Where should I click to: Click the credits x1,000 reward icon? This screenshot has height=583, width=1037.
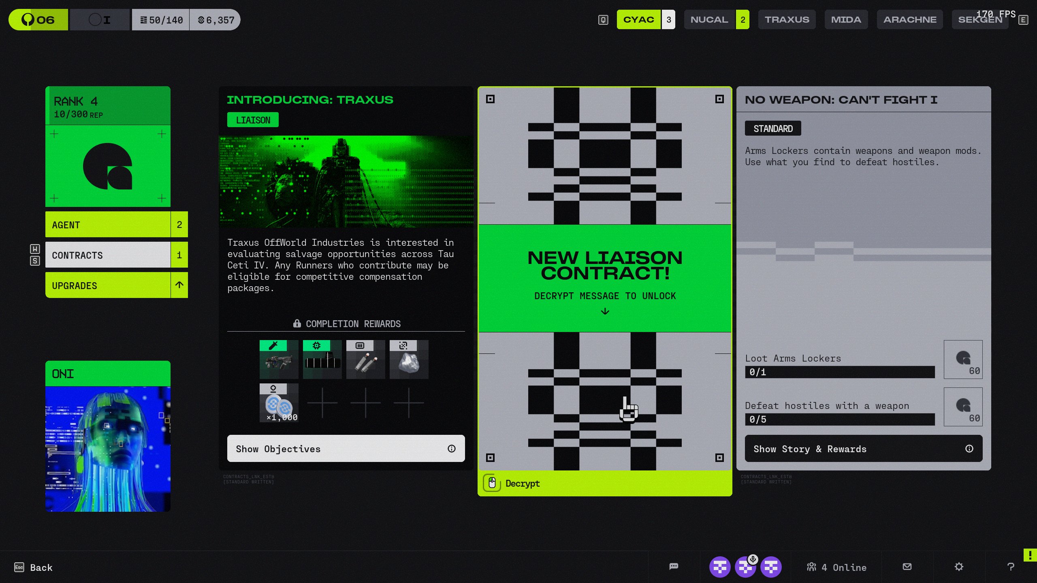click(279, 403)
